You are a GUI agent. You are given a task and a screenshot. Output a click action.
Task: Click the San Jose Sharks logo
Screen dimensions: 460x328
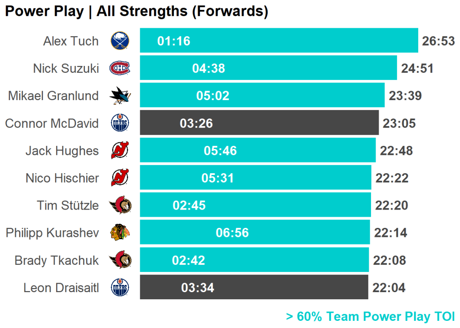(120, 96)
